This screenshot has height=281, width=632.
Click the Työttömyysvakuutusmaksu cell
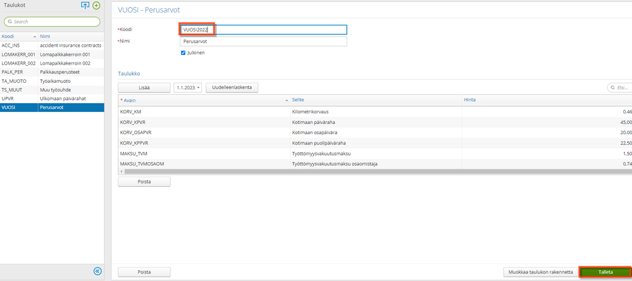click(x=376, y=154)
